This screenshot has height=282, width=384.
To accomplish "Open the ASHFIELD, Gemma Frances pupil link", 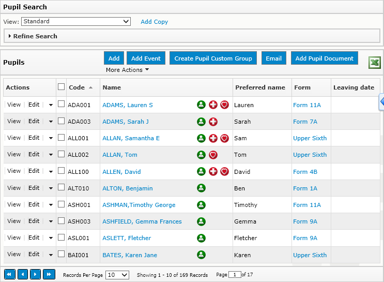I will (x=142, y=221).
